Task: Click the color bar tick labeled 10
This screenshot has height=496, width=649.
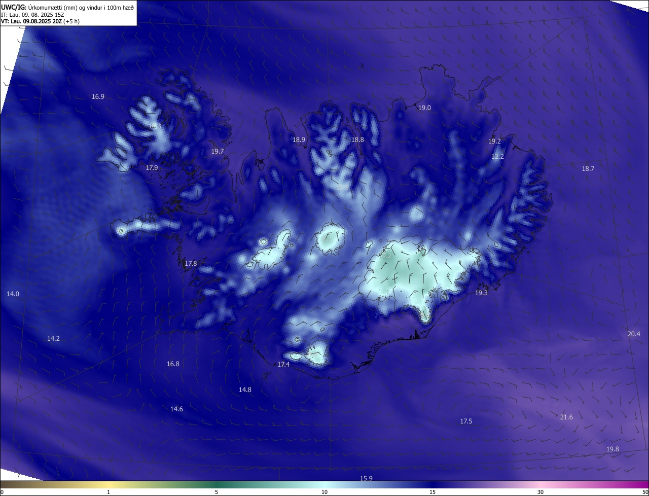Action: [324, 492]
